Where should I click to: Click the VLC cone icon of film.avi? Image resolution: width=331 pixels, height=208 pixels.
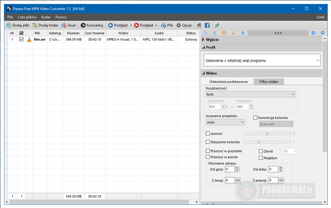[x=30, y=39]
